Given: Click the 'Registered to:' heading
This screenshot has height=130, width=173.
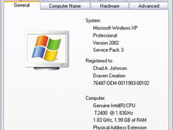Looking at the screenshot, I should (x=99, y=61).
